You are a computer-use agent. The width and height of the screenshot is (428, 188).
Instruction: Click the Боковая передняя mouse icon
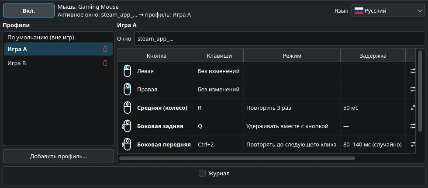pyautogui.click(x=127, y=144)
